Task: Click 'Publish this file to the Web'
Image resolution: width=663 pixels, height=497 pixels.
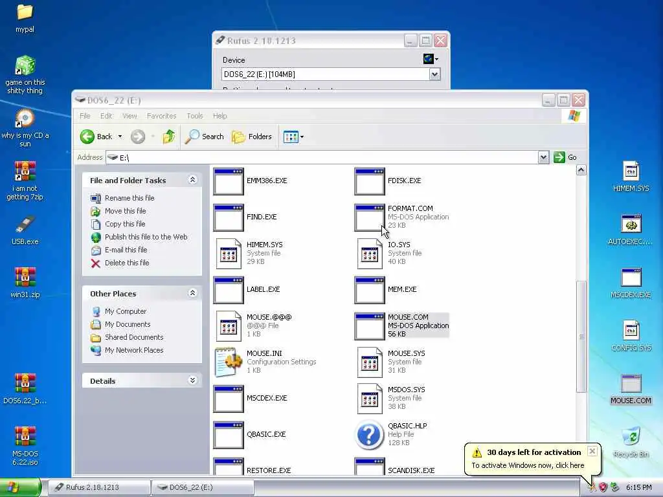Action: [146, 237]
